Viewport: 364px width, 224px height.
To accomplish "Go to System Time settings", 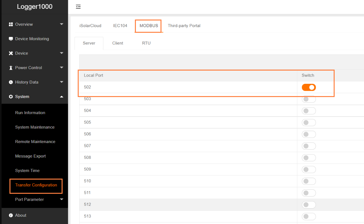I will 27,170.
